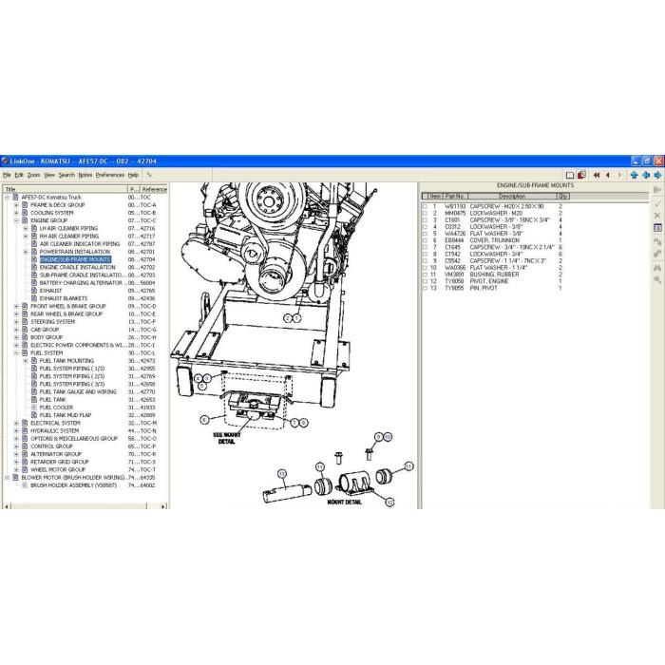Click callout bubble 10 in mount detail
Screen dimensions: 665x665
coord(388,437)
